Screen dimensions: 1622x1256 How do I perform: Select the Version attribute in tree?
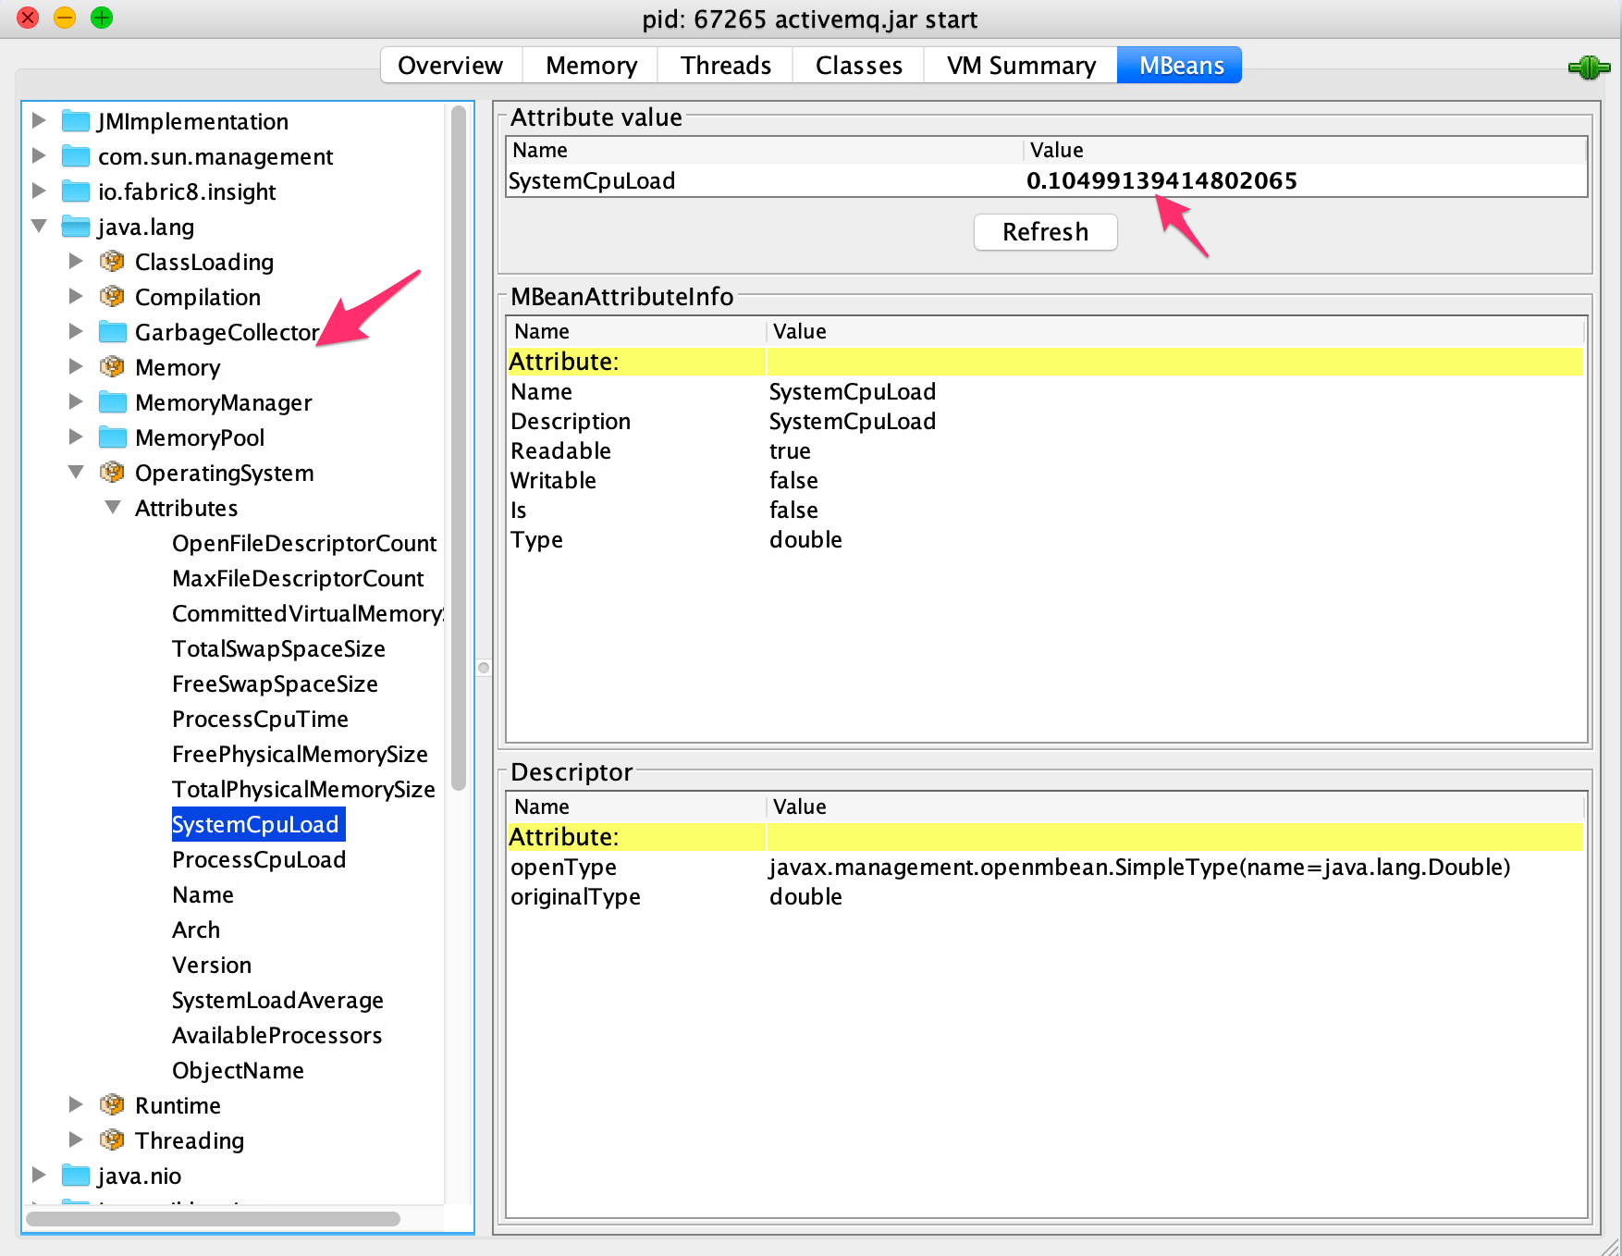click(212, 965)
